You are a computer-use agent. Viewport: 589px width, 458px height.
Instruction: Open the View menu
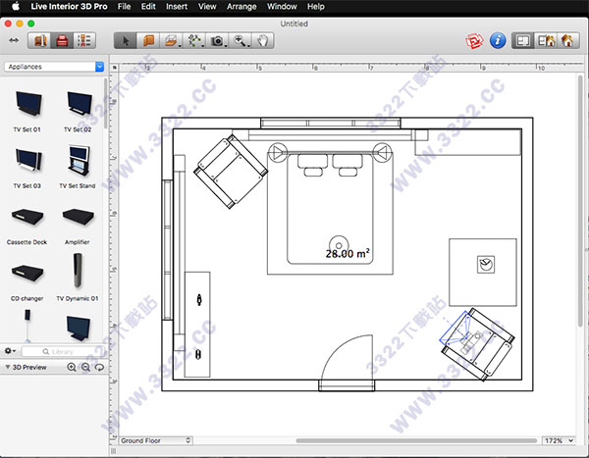(x=207, y=7)
